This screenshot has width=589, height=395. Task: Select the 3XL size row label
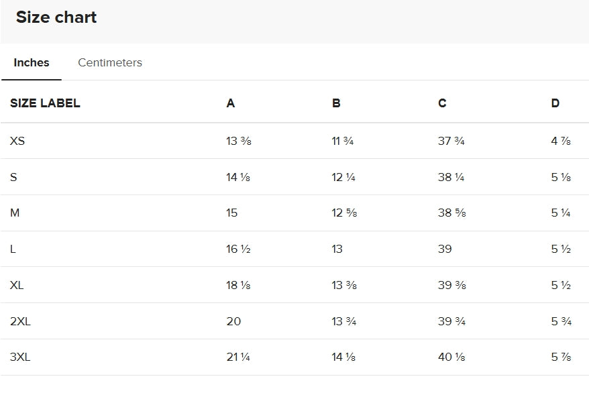click(x=20, y=357)
